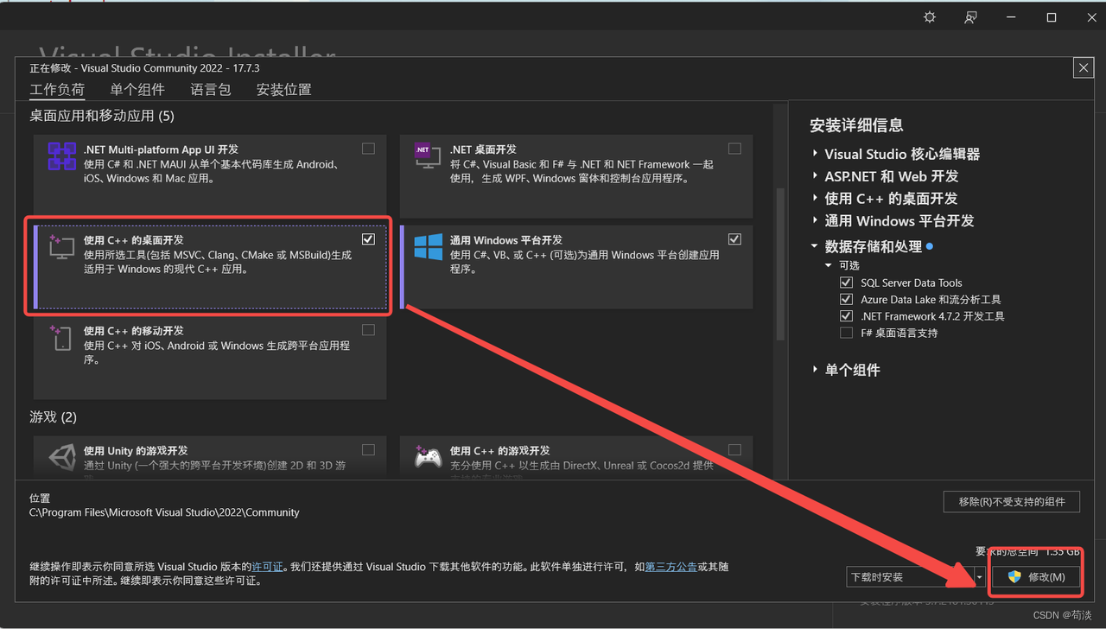Uncheck Azure Data Lake 和流分析工具

coord(846,299)
